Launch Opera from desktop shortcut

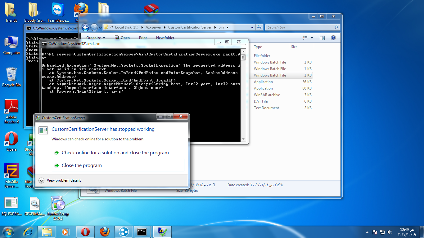point(11,142)
